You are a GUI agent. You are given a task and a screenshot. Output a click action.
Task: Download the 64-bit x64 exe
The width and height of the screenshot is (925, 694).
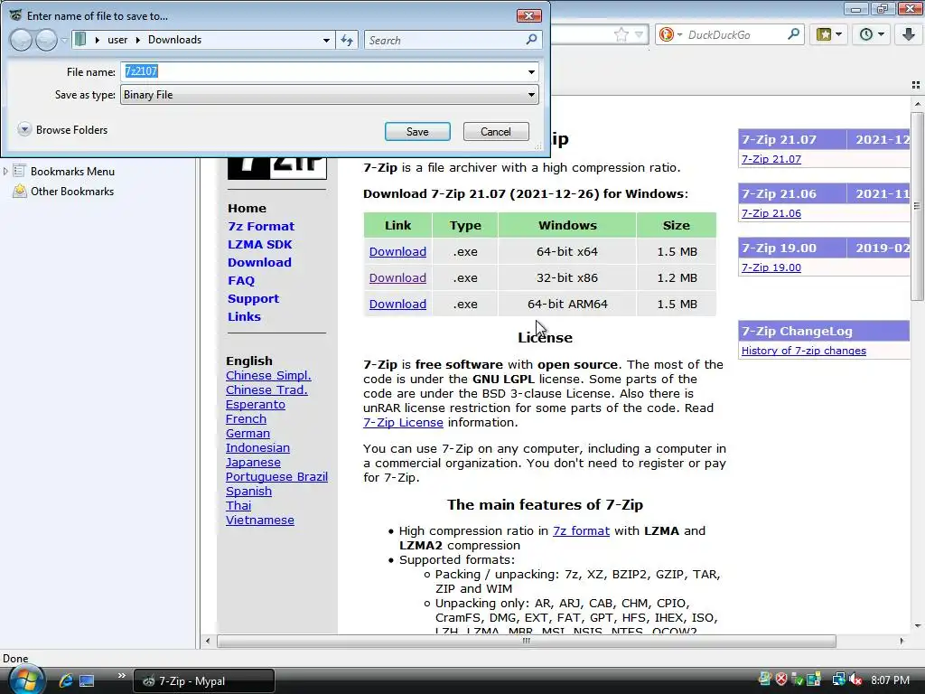tap(397, 251)
